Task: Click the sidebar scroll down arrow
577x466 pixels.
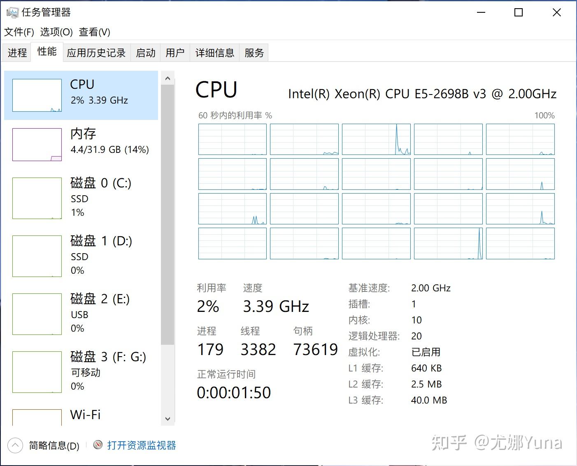Action: tap(168, 419)
